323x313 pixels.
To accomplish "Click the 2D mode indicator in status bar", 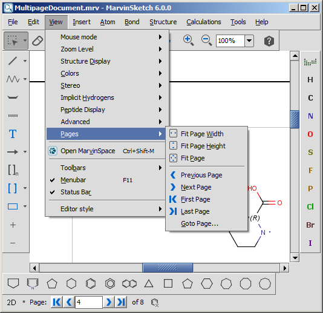I will [x=11, y=303].
